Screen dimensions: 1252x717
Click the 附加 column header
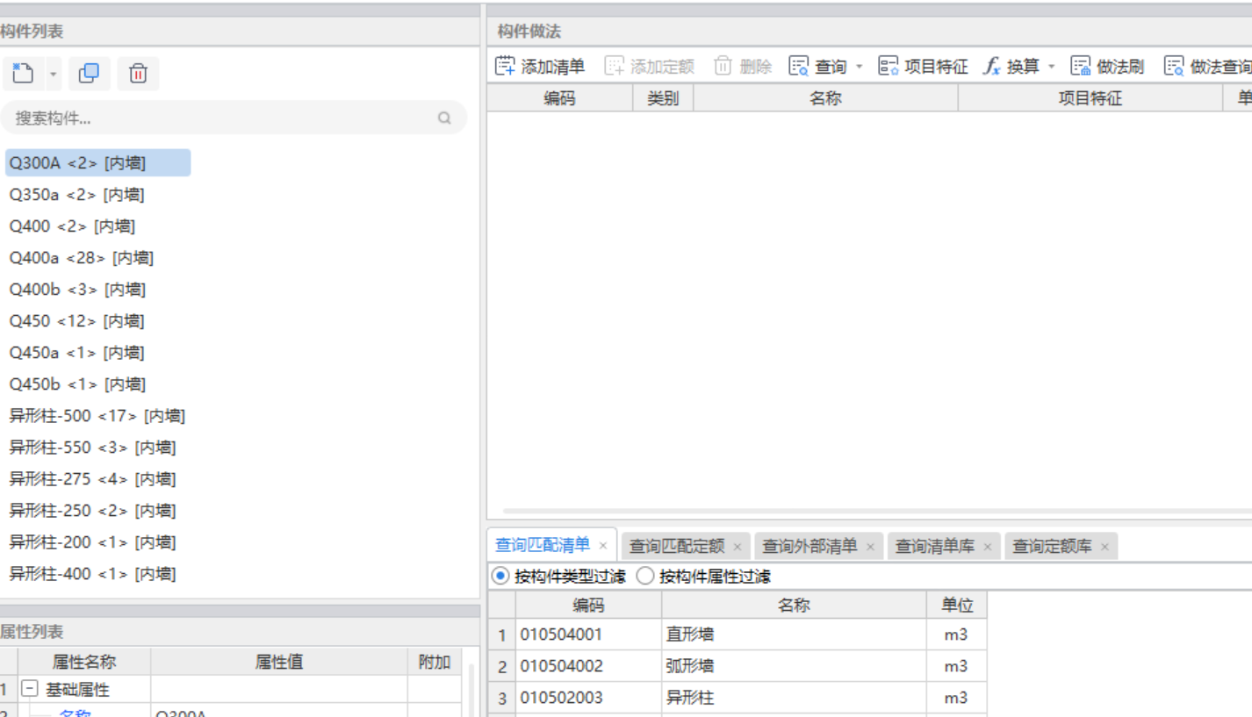(x=435, y=662)
